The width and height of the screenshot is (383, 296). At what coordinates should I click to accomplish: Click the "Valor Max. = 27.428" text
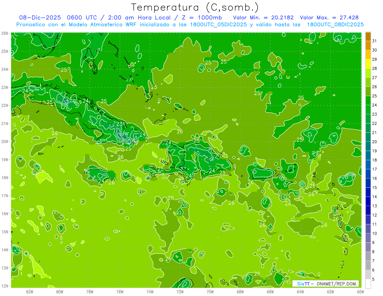tap(329, 18)
